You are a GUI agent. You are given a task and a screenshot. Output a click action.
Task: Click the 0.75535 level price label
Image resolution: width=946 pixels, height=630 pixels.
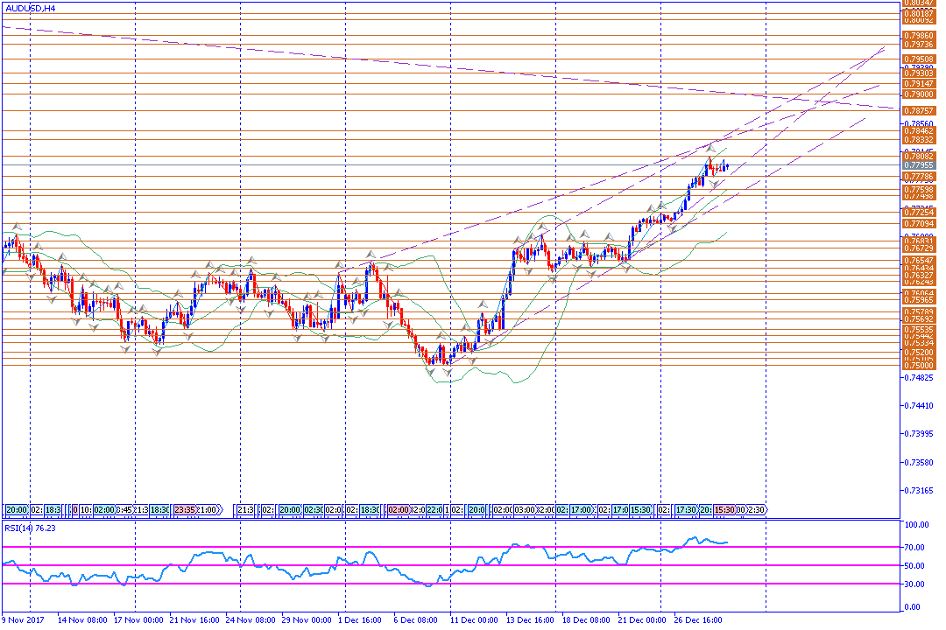coord(918,330)
